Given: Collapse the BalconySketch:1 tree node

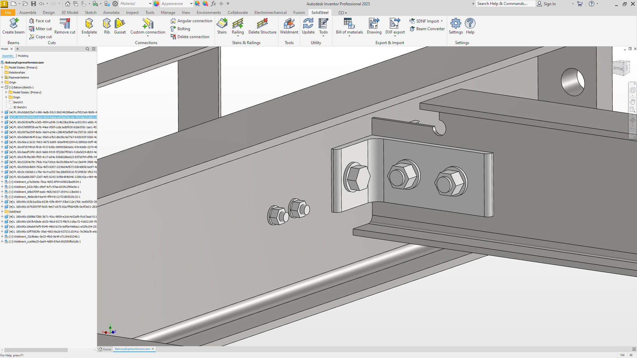Looking at the screenshot, I should [2, 88].
